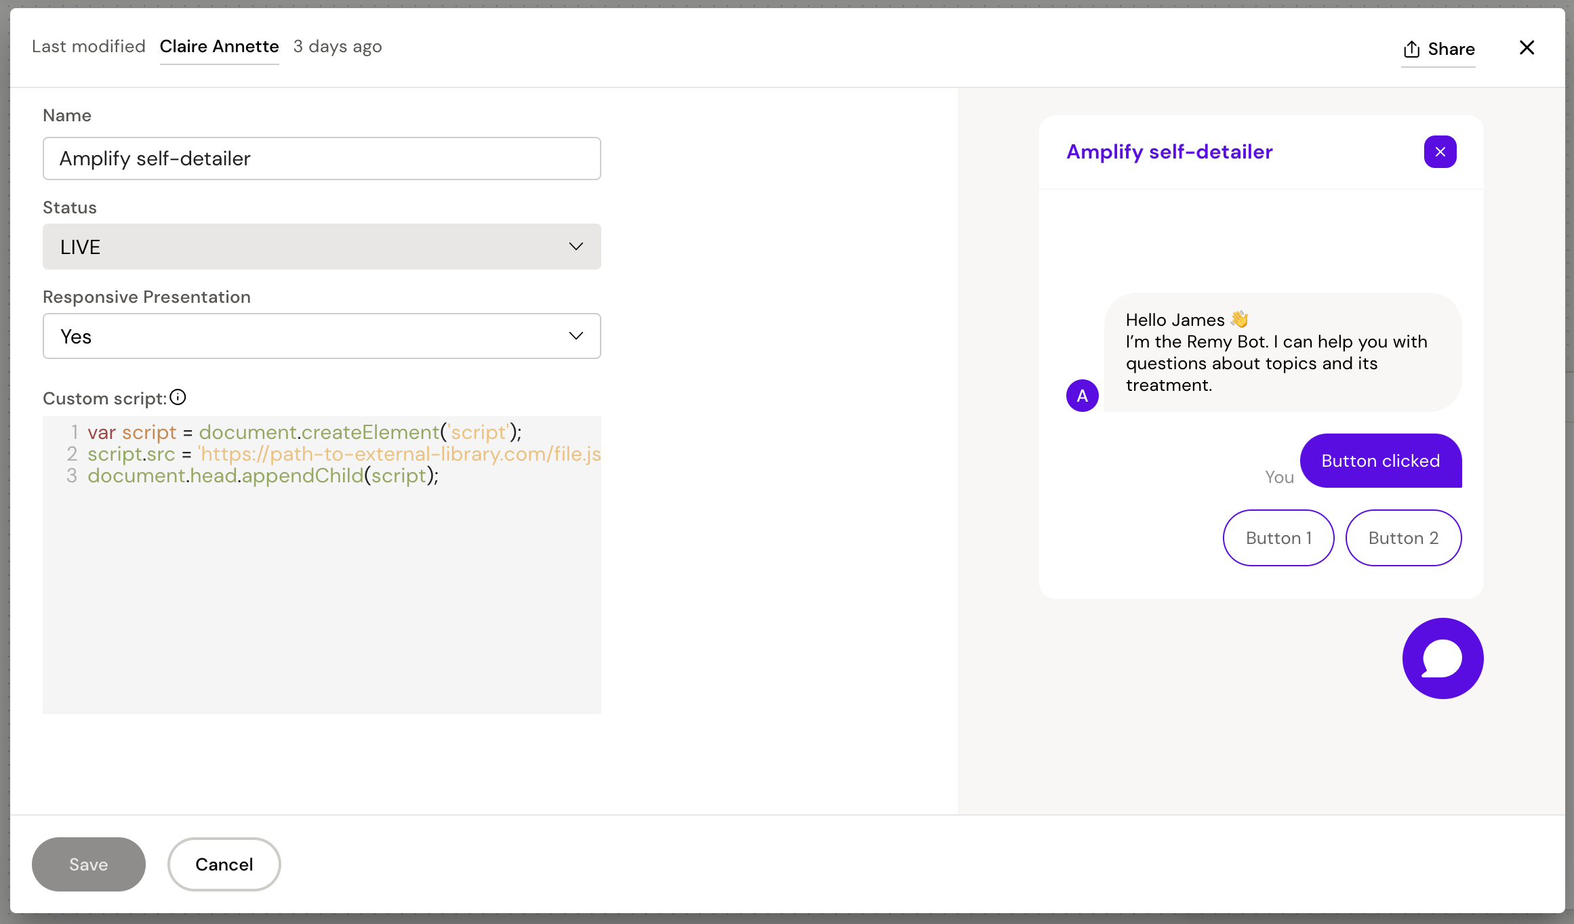This screenshot has height=924, width=1574.
Task: Click the Claire Annette author link
Action: (x=219, y=46)
